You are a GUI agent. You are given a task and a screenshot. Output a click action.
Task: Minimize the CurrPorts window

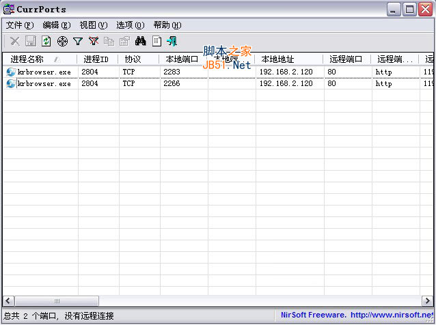[394, 10]
